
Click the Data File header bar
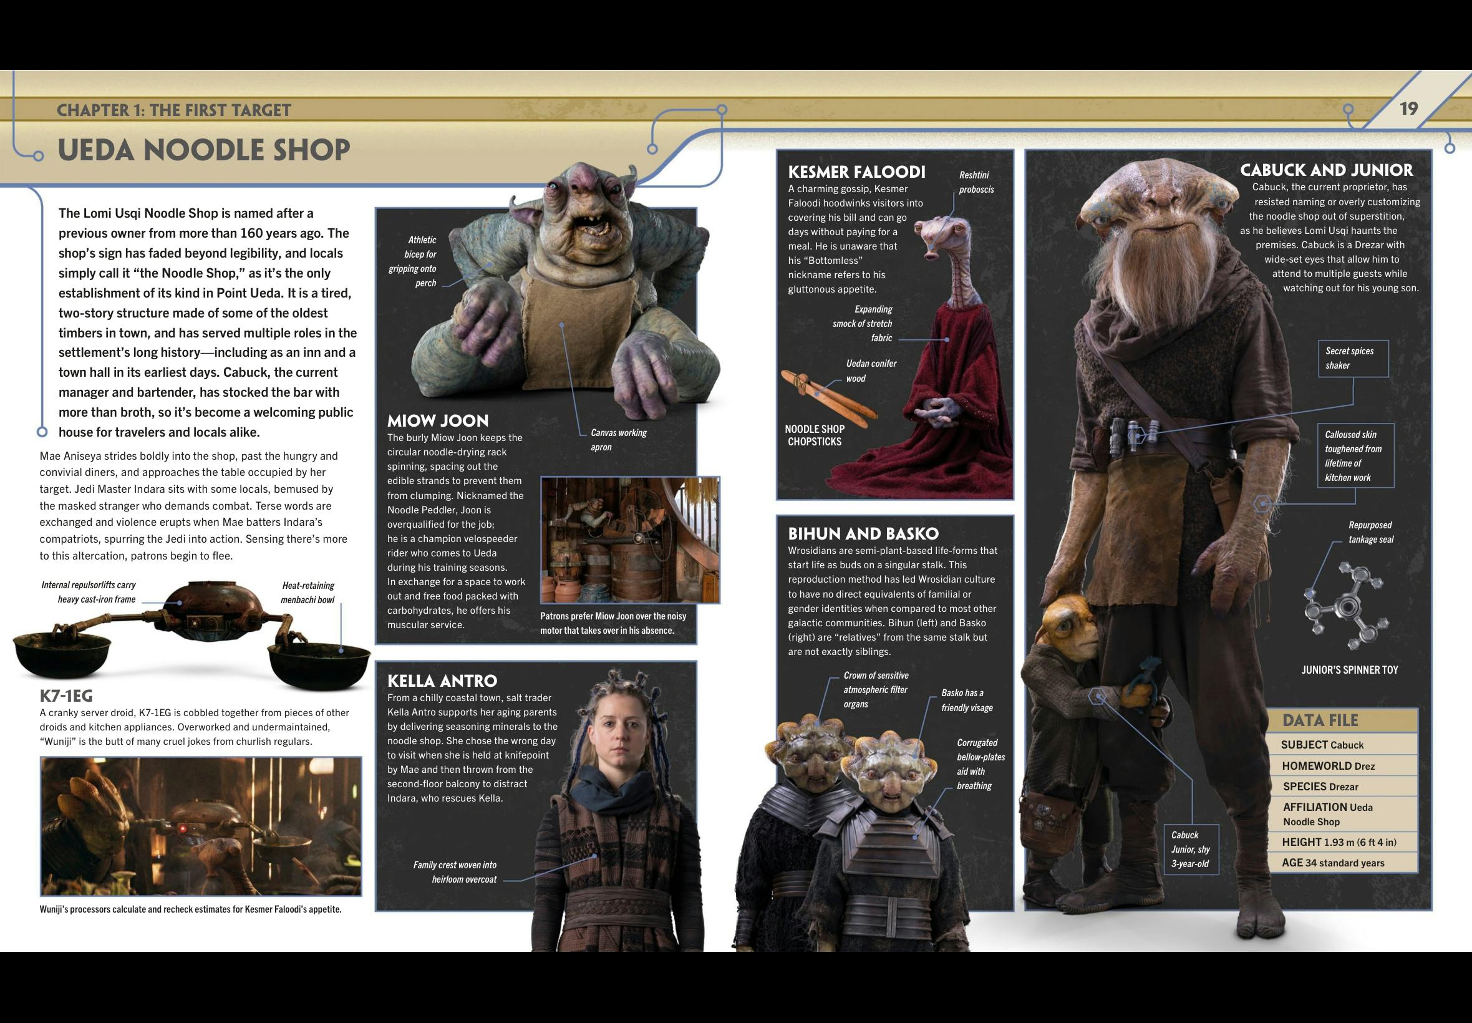1342,720
